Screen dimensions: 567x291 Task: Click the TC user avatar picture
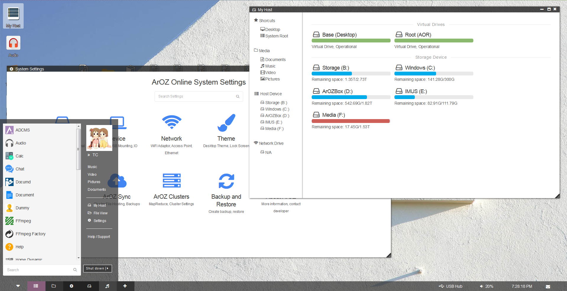99,138
